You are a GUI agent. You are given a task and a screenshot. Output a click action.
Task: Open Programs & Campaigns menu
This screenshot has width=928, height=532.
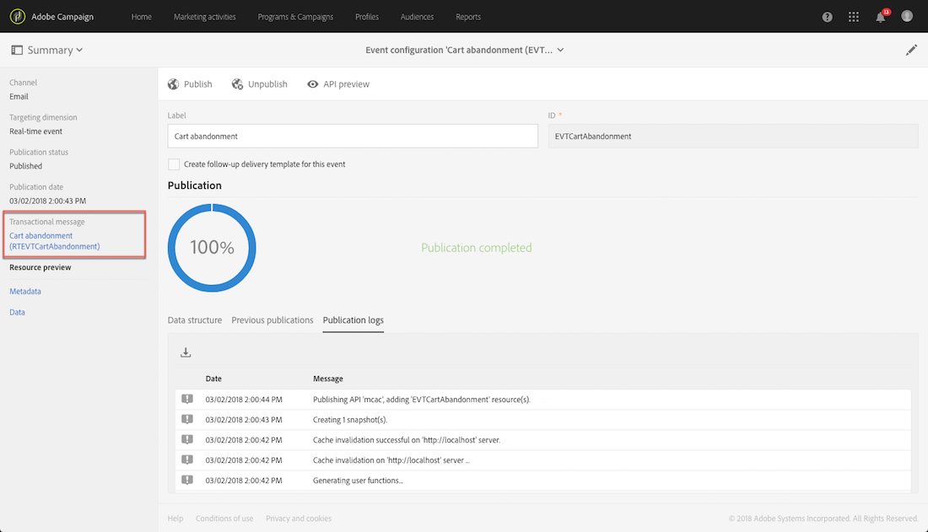pos(295,17)
